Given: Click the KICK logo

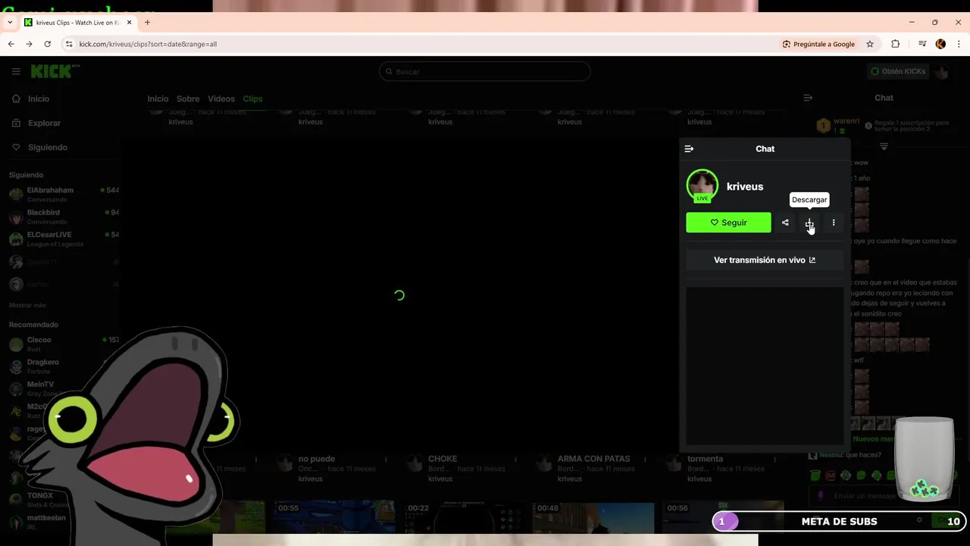Looking at the screenshot, I should click(x=55, y=71).
